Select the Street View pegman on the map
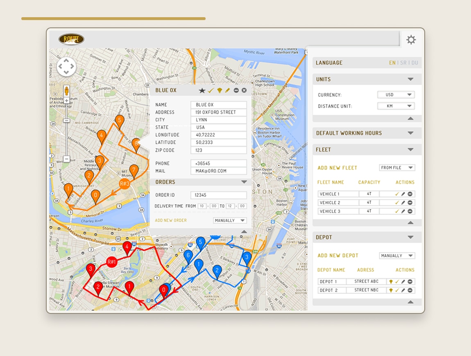 [x=66, y=90]
